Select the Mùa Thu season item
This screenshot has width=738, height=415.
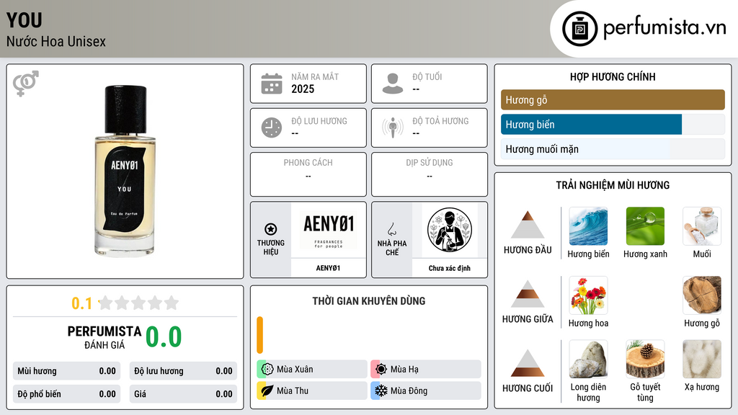312,391
